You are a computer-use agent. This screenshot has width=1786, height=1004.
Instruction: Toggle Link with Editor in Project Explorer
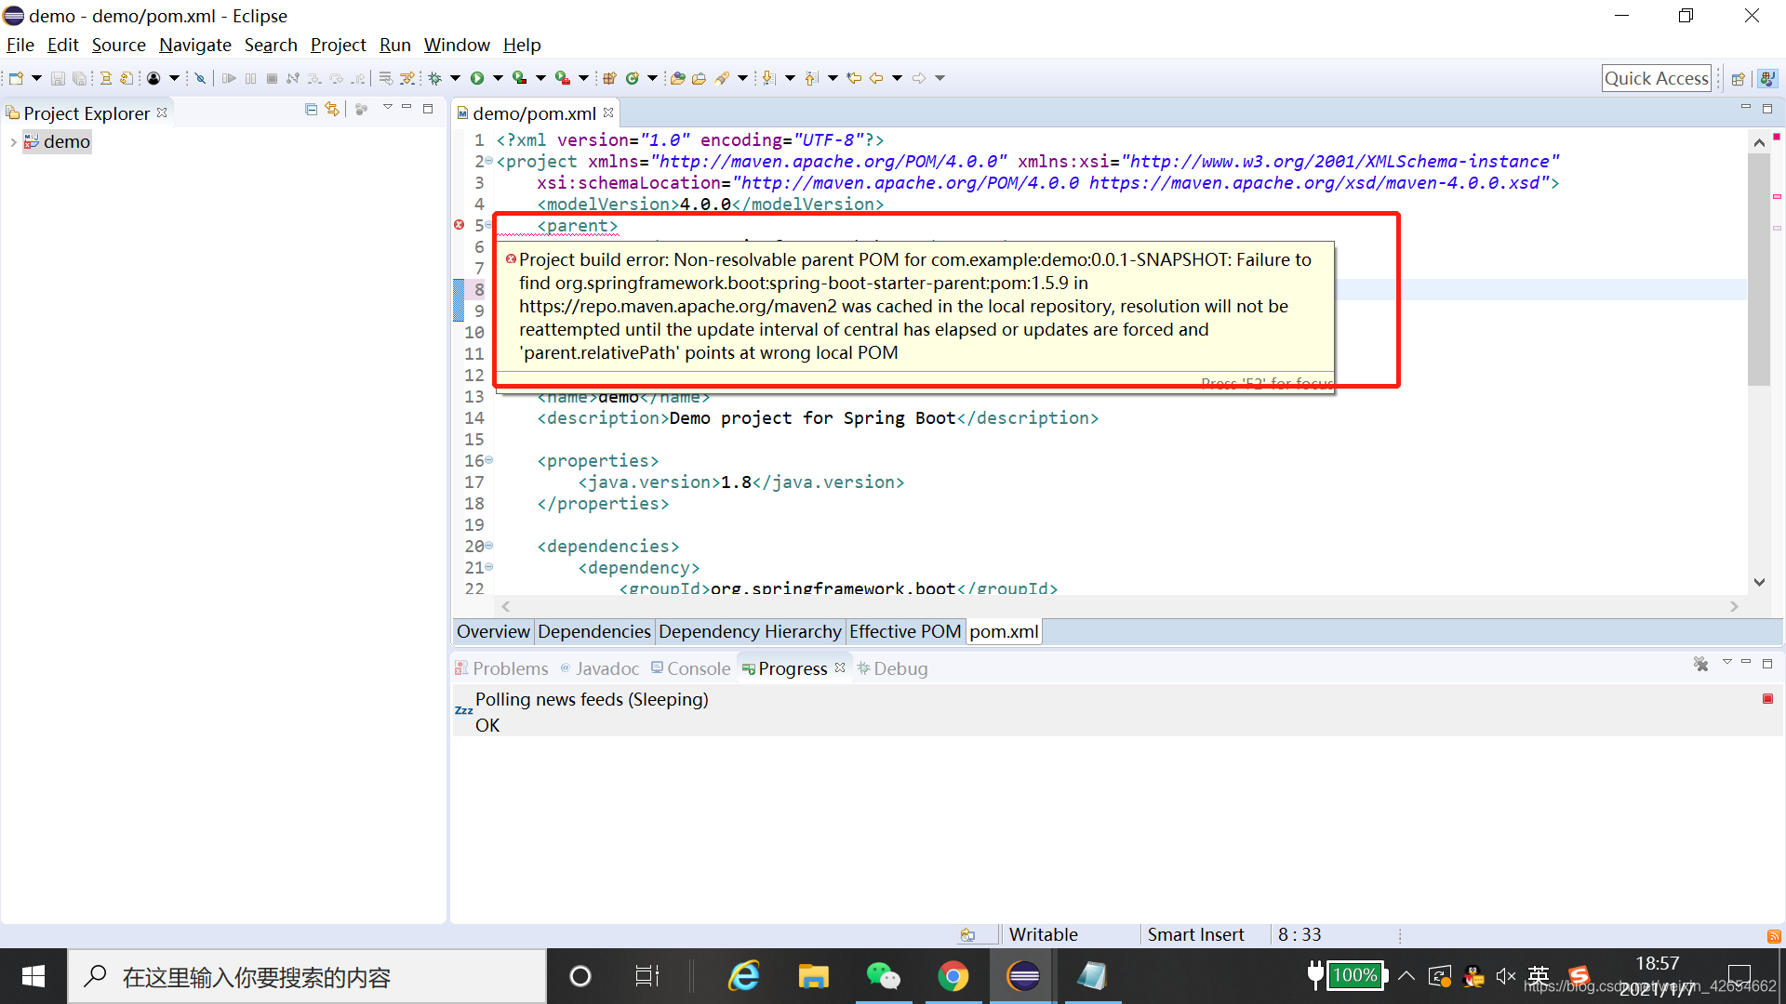click(332, 110)
